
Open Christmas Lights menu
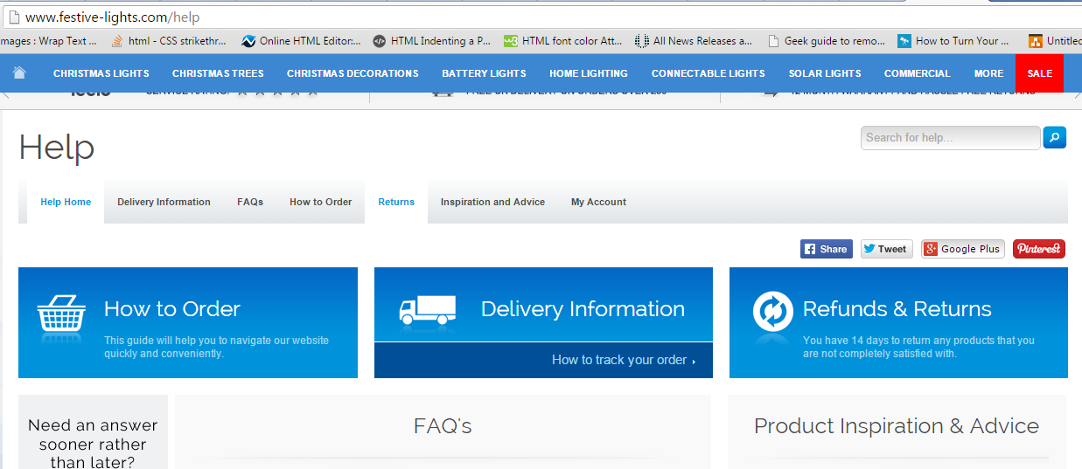101,73
